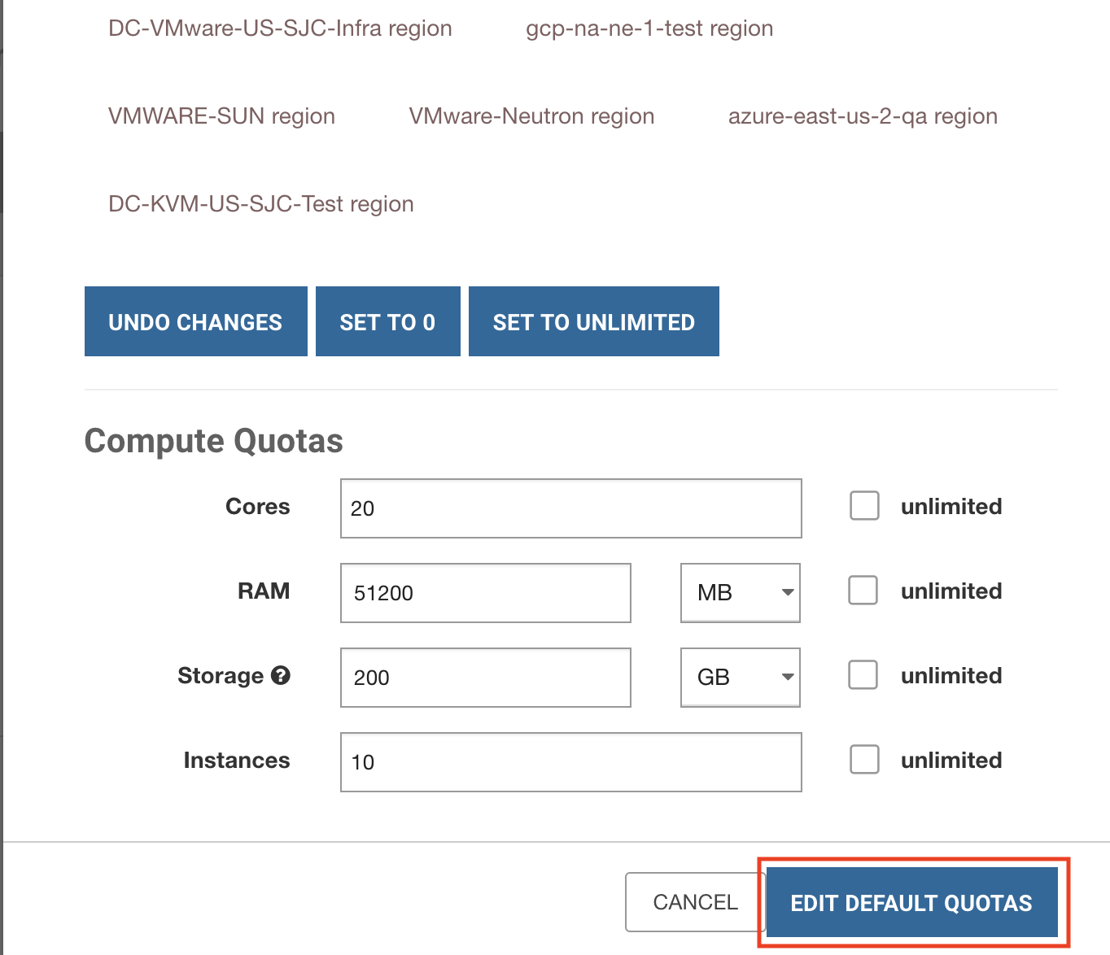
Task: Check the RAM unlimited checkbox
Action: tap(863, 591)
